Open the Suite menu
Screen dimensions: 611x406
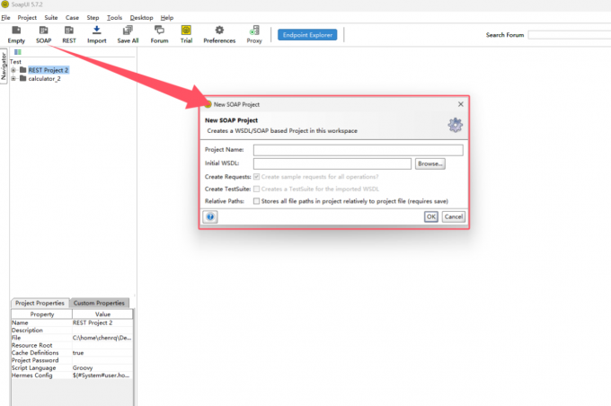click(x=51, y=18)
